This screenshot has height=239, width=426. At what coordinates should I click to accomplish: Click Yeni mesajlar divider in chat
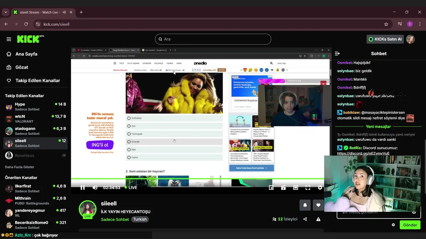click(378, 126)
